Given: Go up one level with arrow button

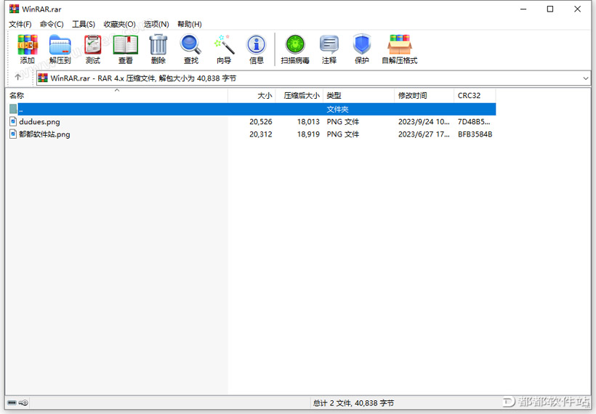Looking at the screenshot, I should click(17, 78).
